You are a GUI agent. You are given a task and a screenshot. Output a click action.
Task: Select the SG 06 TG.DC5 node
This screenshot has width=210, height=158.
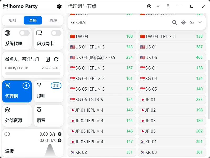click(x=102, y=100)
